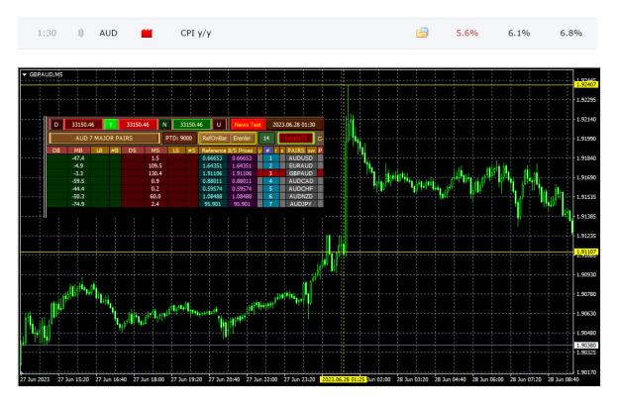Click the red News Test button
This screenshot has width=619, height=405.
click(x=248, y=125)
